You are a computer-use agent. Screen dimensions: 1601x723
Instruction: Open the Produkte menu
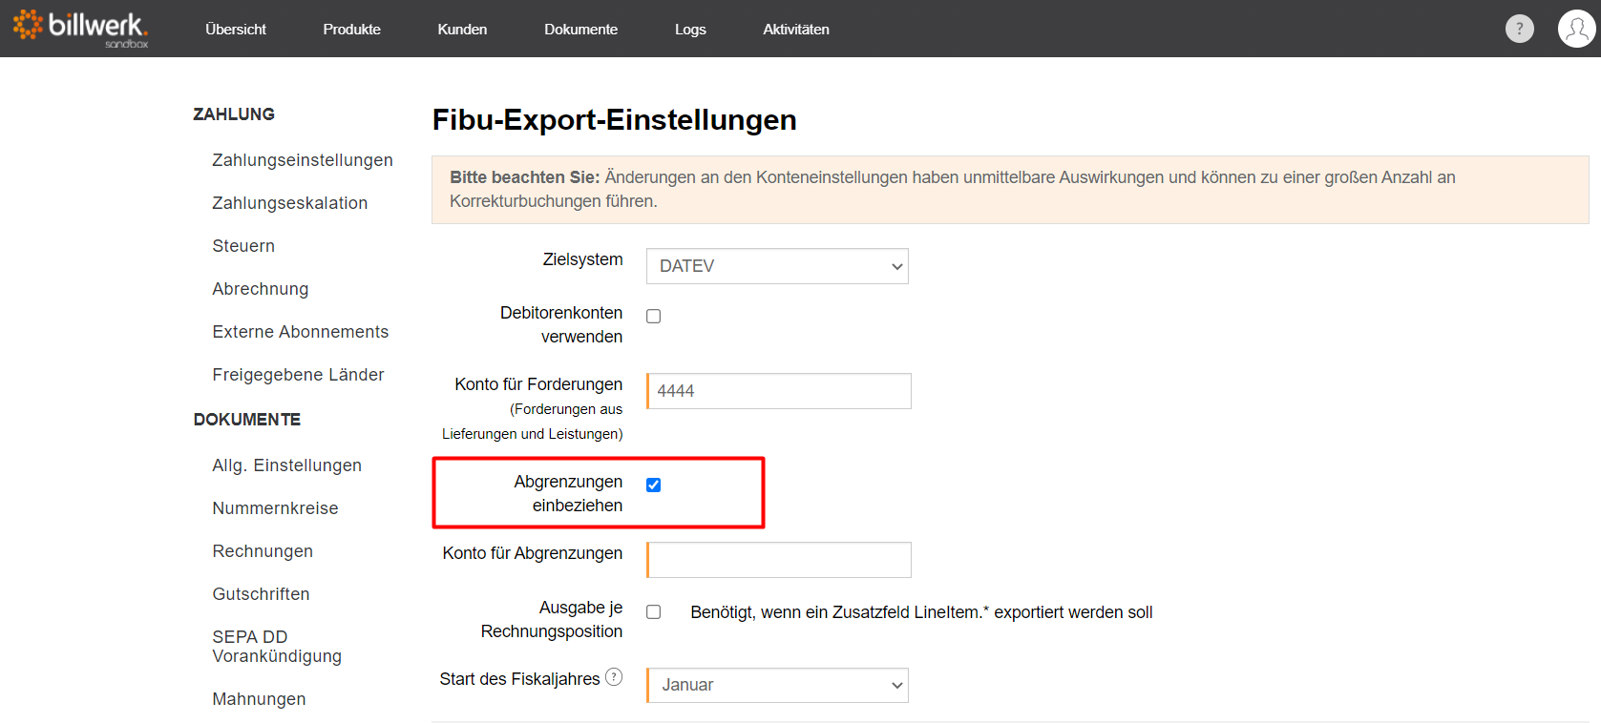(351, 30)
